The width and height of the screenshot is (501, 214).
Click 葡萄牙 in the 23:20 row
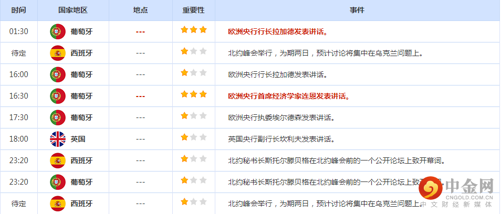click(x=81, y=182)
